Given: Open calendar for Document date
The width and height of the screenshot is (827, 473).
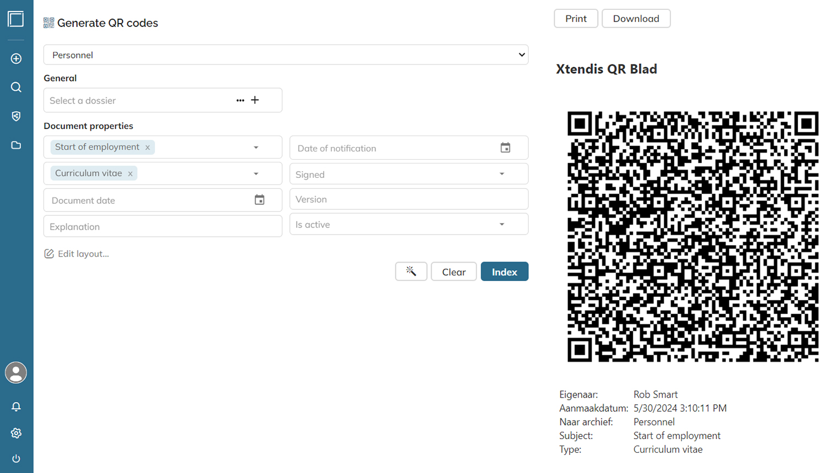Looking at the screenshot, I should click(x=259, y=200).
